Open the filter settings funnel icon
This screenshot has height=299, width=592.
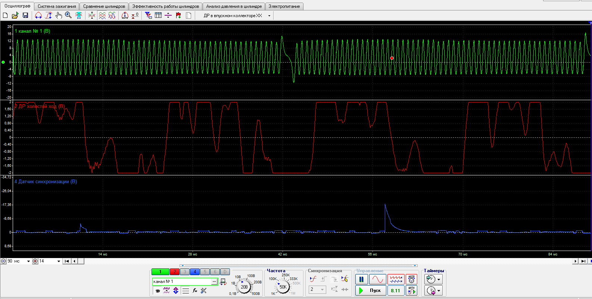click(148, 15)
